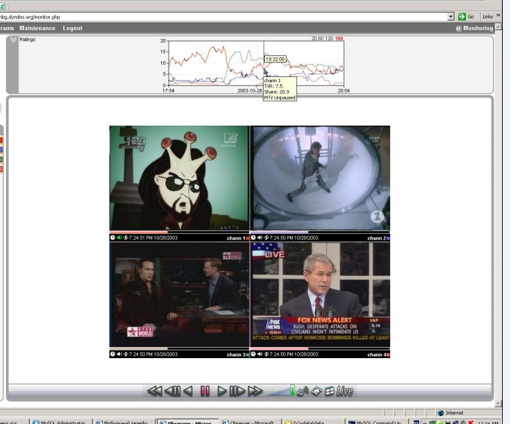Toggle the speaker mute on chann 3
510x424 pixels.
(x=119, y=354)
